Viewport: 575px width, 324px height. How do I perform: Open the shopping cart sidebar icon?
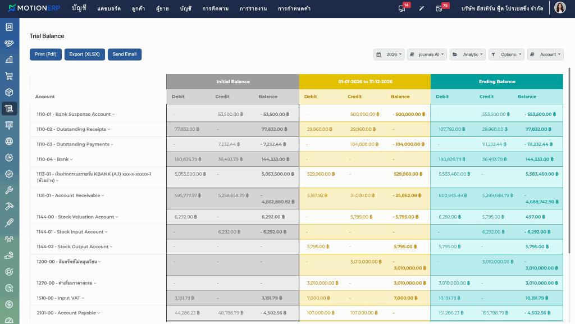[9, 76]
